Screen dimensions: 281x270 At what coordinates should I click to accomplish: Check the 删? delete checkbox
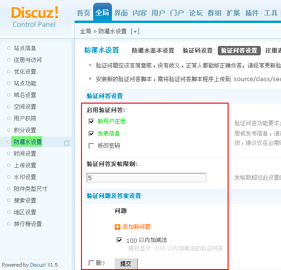(91, 263)
